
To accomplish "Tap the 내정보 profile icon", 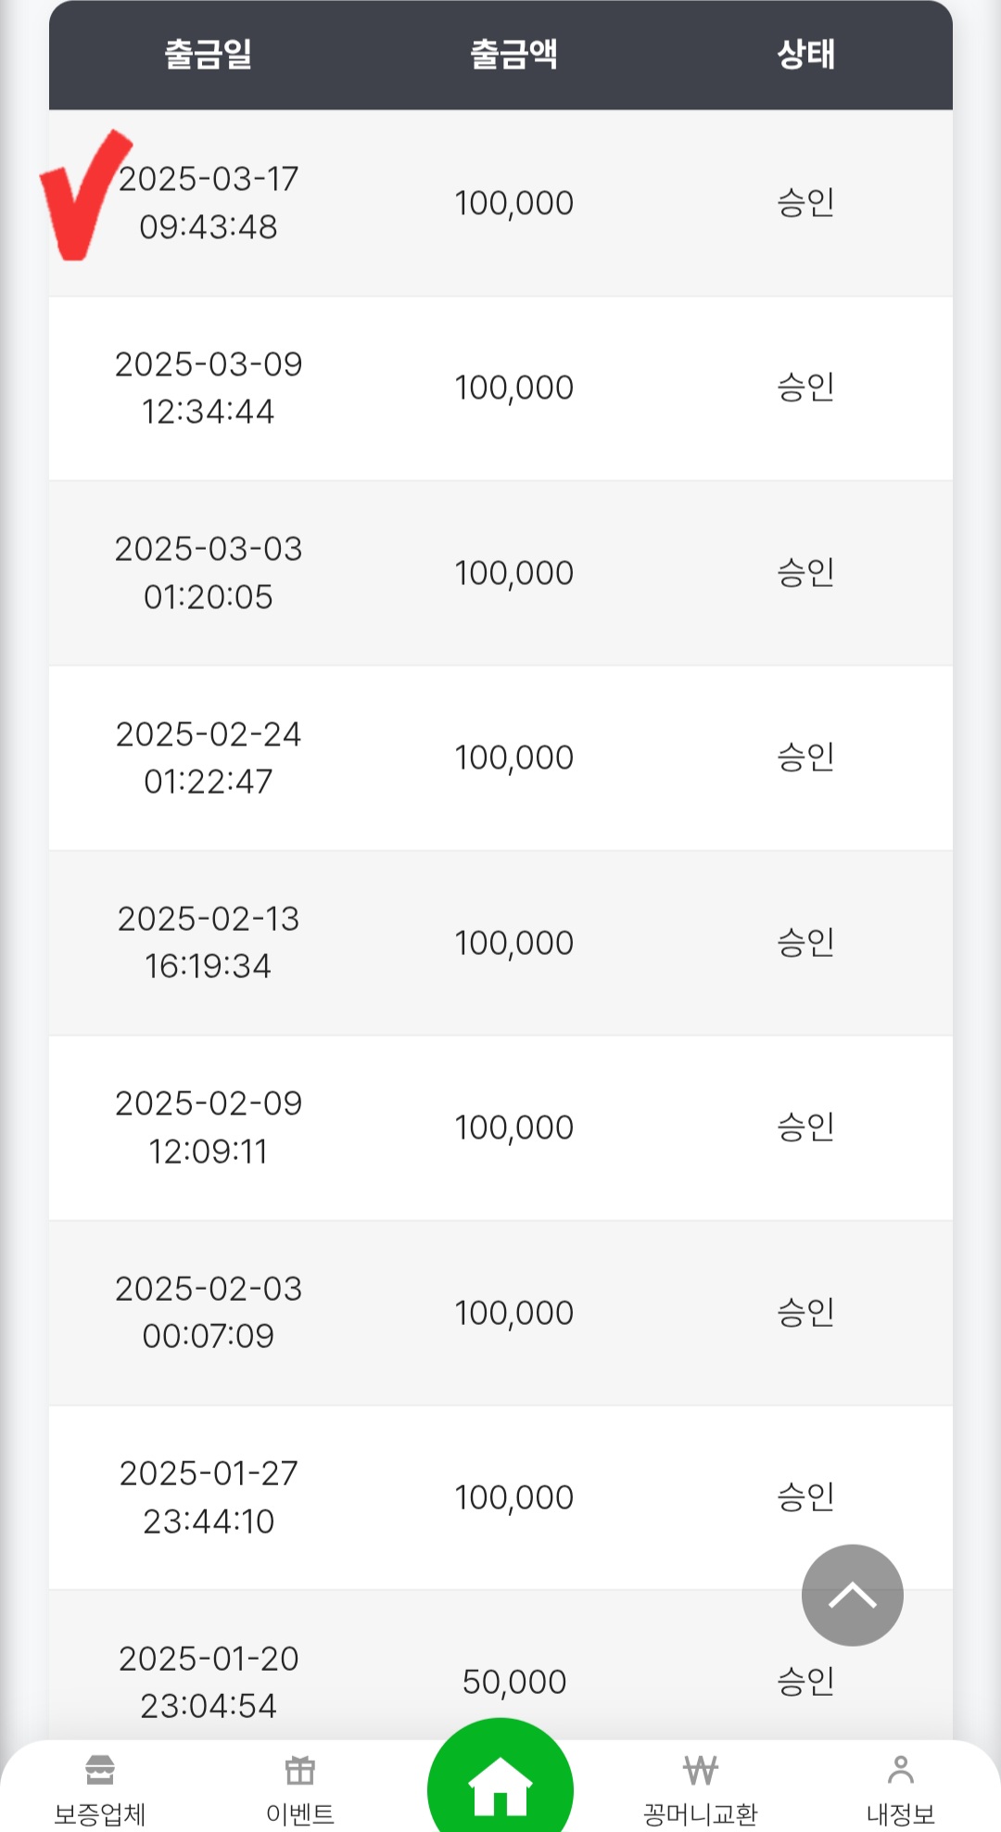I will [x=900, y=1770].
